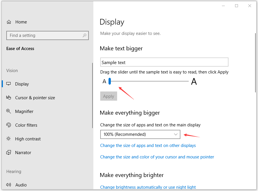Expand the 100% (Recommended) scaling dropdown
This screenshot has height=191, width=258.
[x=140, y=134]
